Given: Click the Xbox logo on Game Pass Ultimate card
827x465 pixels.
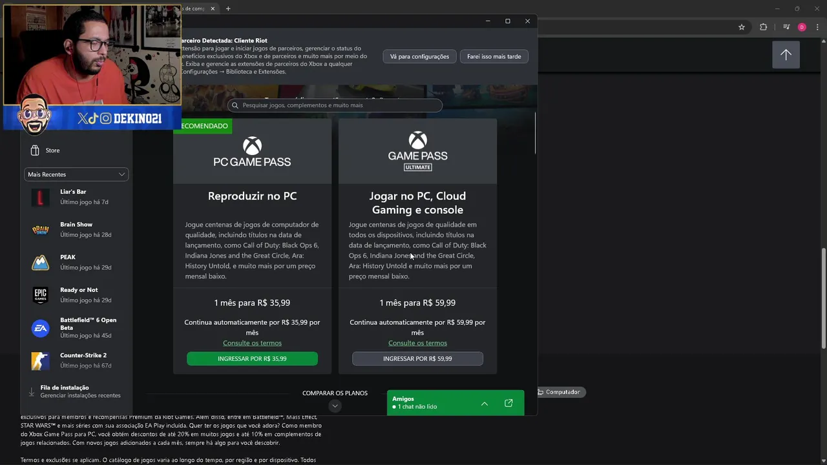Looking at the screenshot, I should coord(417,141).
